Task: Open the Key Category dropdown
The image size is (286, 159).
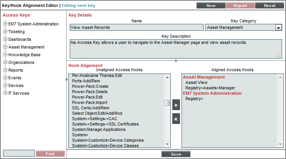Action: point(278,27)
